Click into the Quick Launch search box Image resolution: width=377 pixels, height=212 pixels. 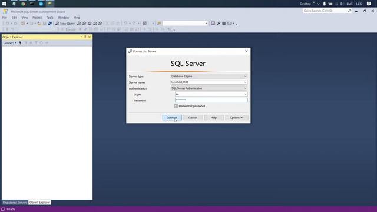(x=325, y=11)
